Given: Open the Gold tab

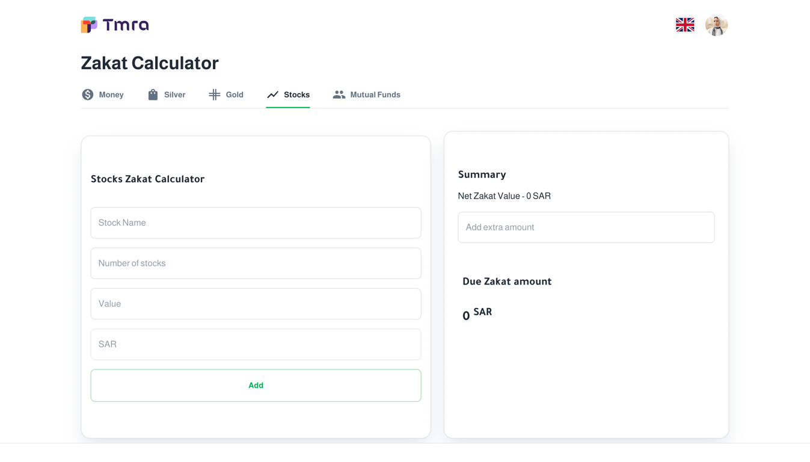Looking at the screenshot, I should coord(235,94).
